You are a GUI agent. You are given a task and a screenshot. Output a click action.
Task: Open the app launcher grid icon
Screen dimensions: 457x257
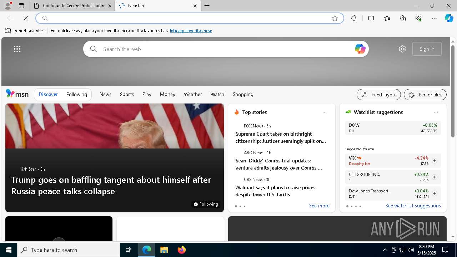(17, 49)
